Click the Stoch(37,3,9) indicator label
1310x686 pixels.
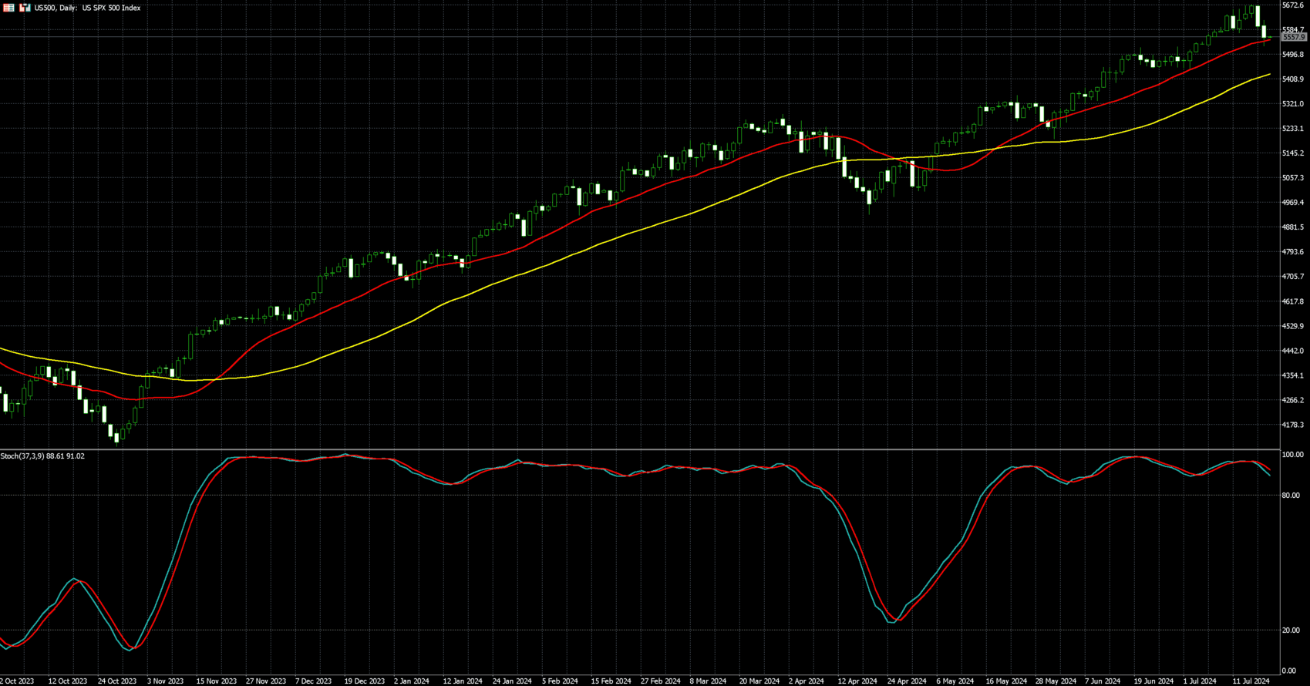42,456
